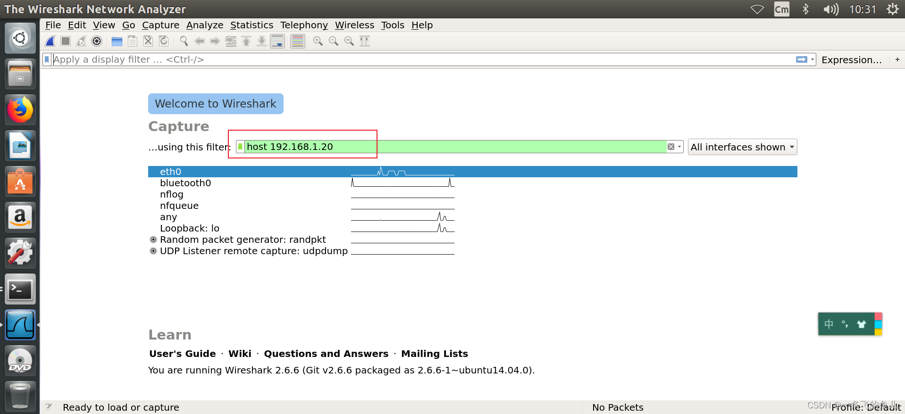Screen dimensions: 905x414
Task: Open a capture file with the folder icon
Action: [x=117, y=41]
